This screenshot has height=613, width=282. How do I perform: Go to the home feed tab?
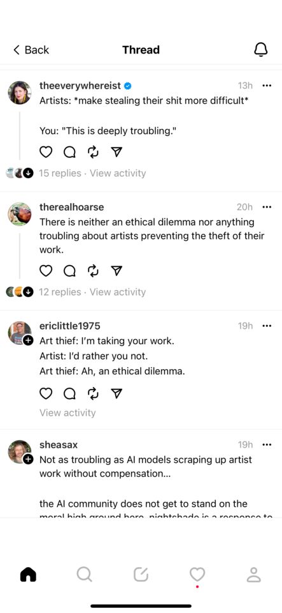(28, 574)
